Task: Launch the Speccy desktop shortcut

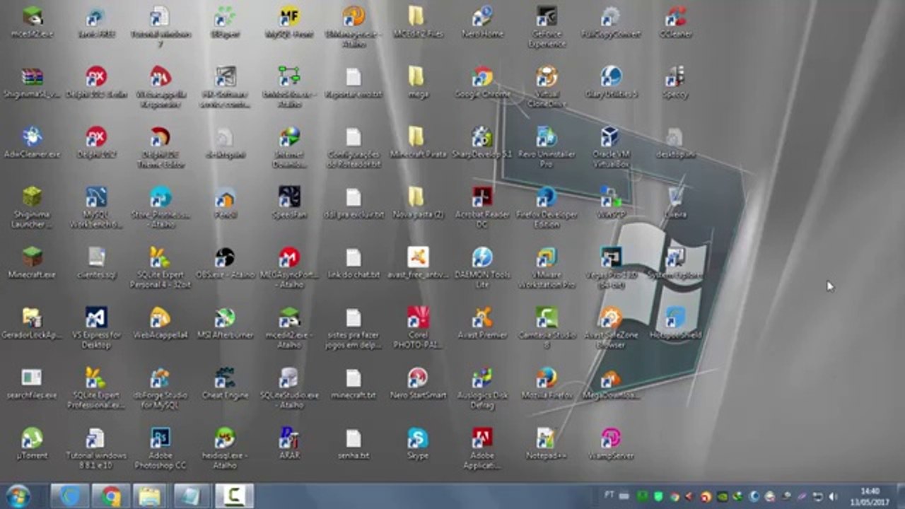Action: point(675,82)
